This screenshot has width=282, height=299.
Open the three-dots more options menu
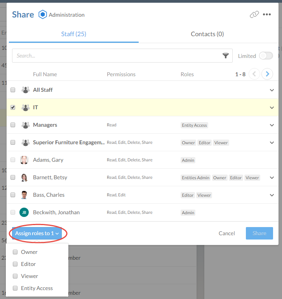coord(267,15)
